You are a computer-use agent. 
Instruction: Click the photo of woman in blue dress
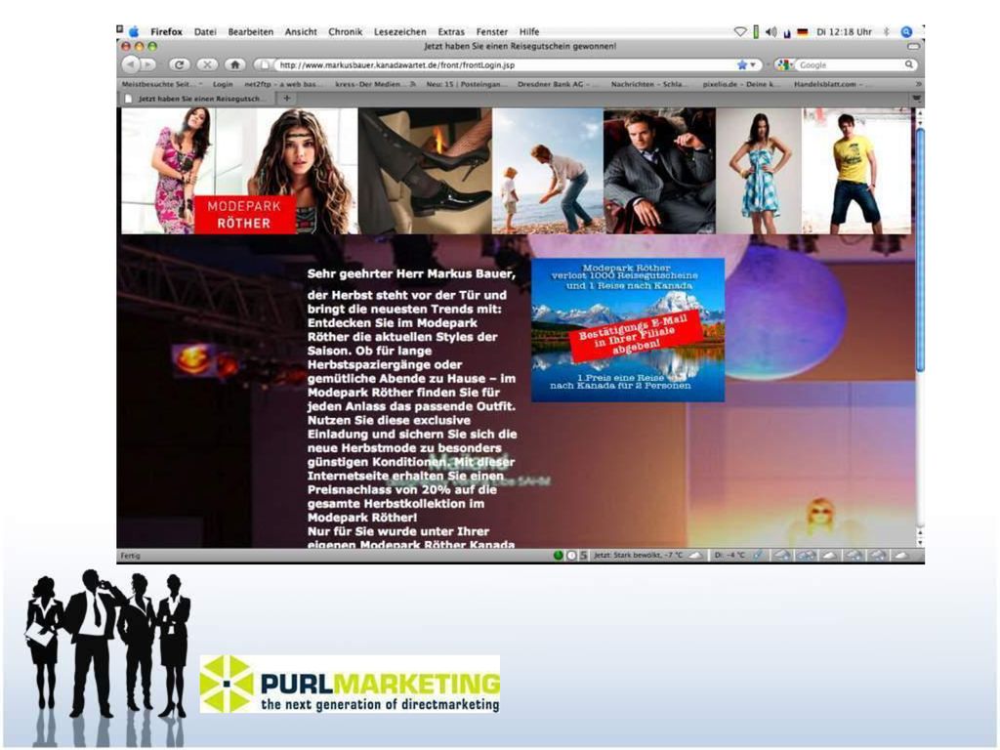click(x=759, y=170)
